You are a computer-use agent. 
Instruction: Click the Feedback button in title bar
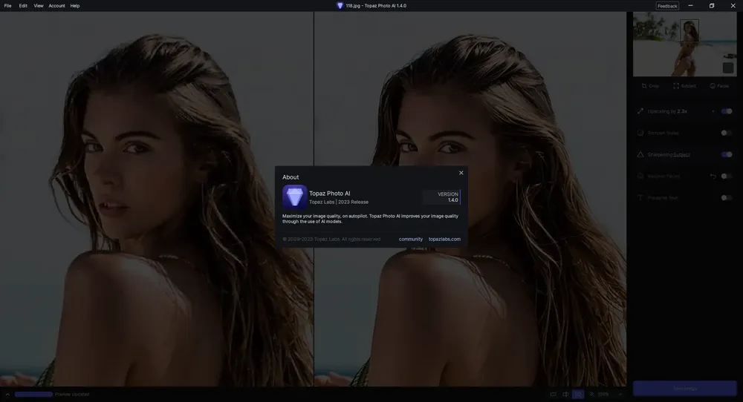tap(667, 6)
